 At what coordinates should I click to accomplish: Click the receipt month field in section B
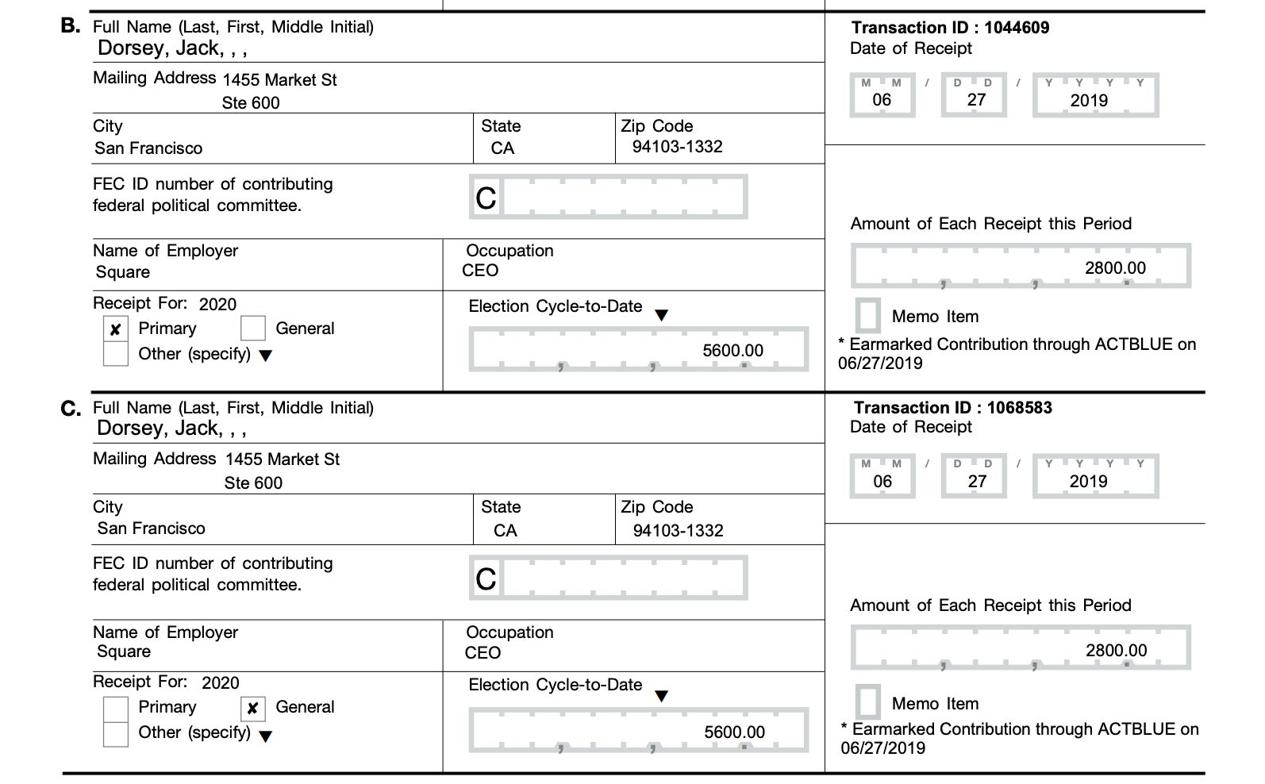click(x=882, y=97)
